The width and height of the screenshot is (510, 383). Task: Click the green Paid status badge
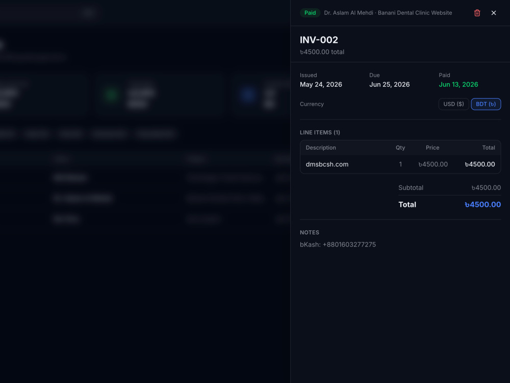click(x=310, y=13)
